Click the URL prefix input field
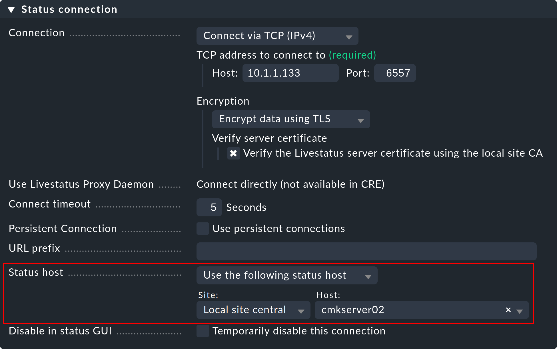This screenshot has height=349, width=557. [366, 251]
